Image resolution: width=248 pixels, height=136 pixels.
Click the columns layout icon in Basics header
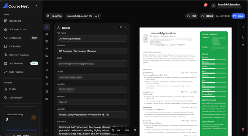tap(121, 27)
